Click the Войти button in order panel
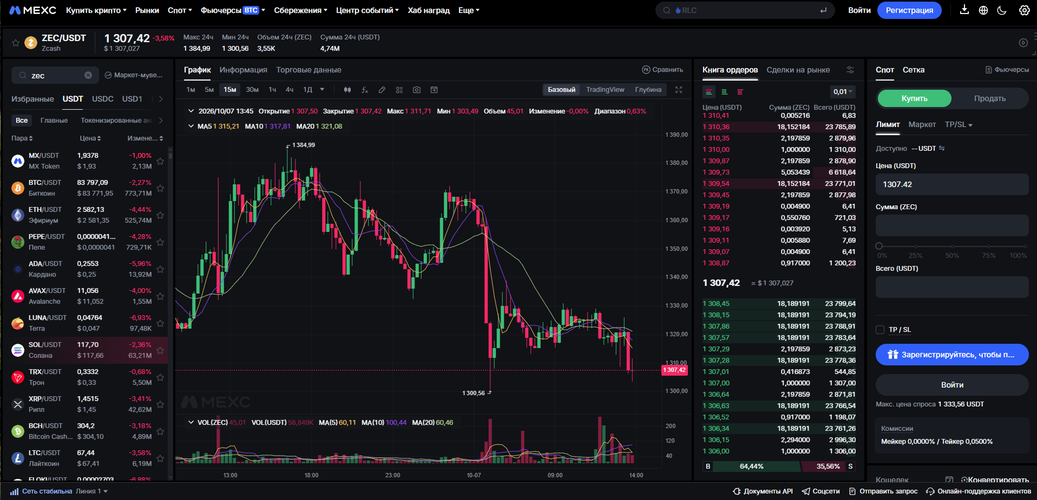This screenshot has height=500, width=1037. point(952,385)
